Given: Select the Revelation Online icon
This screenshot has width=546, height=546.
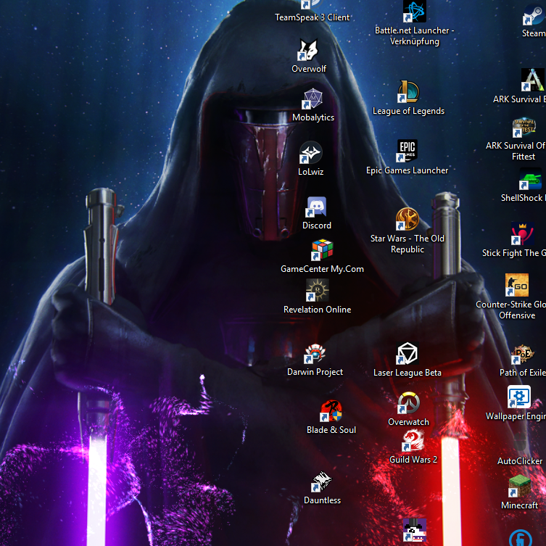Looking at the screenshot, I should tap(317, 290).
